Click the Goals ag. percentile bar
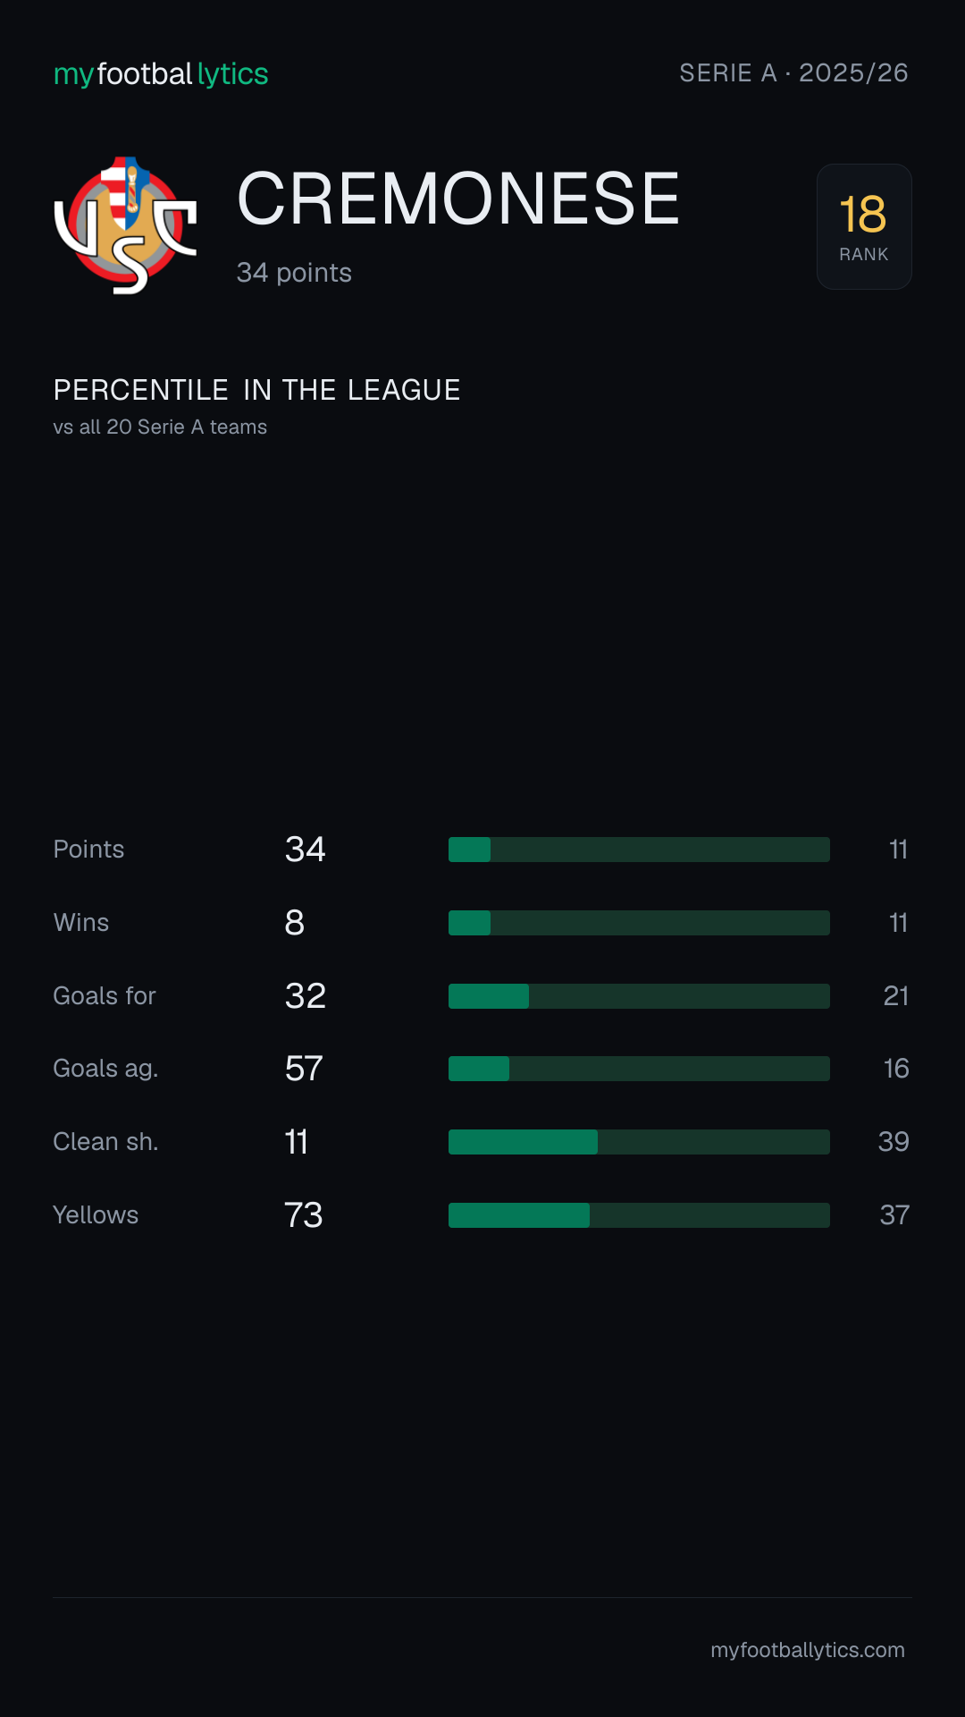The width and height of the screenshot is (965, 1717). click(639, 1069)
